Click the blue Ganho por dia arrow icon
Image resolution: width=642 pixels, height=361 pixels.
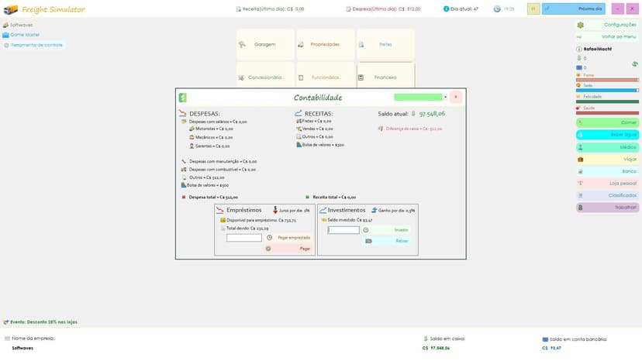point(374,210)
